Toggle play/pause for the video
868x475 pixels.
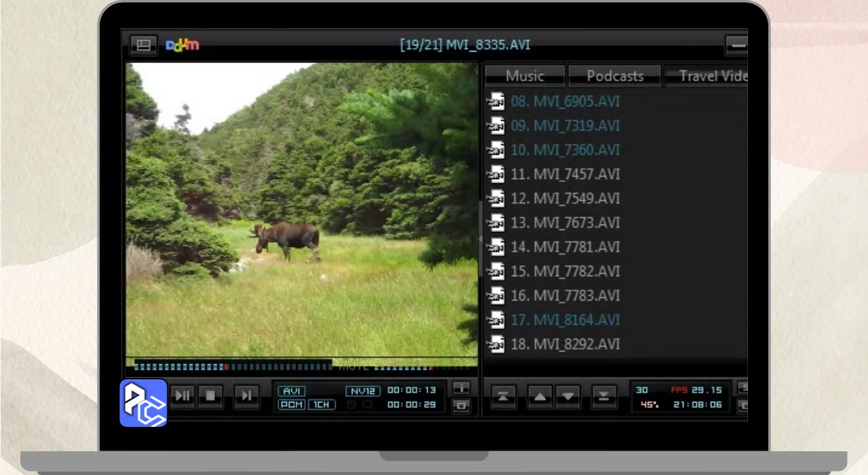[183, 396]
